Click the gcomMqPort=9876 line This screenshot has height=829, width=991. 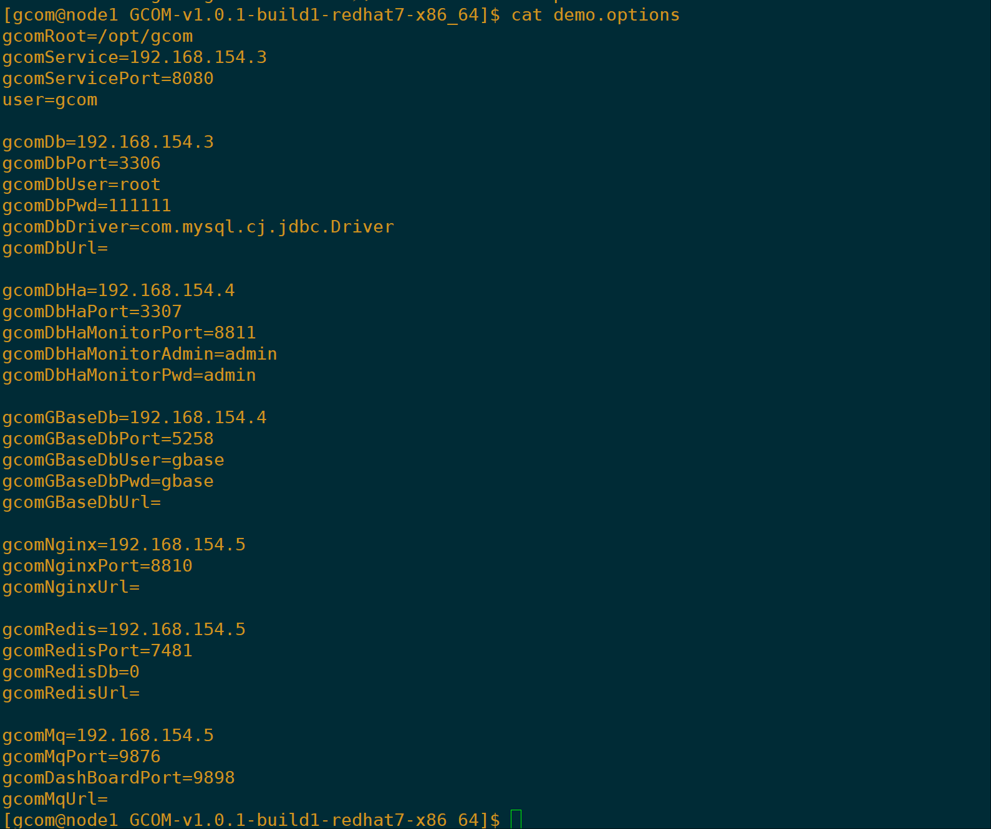point(81,757)
